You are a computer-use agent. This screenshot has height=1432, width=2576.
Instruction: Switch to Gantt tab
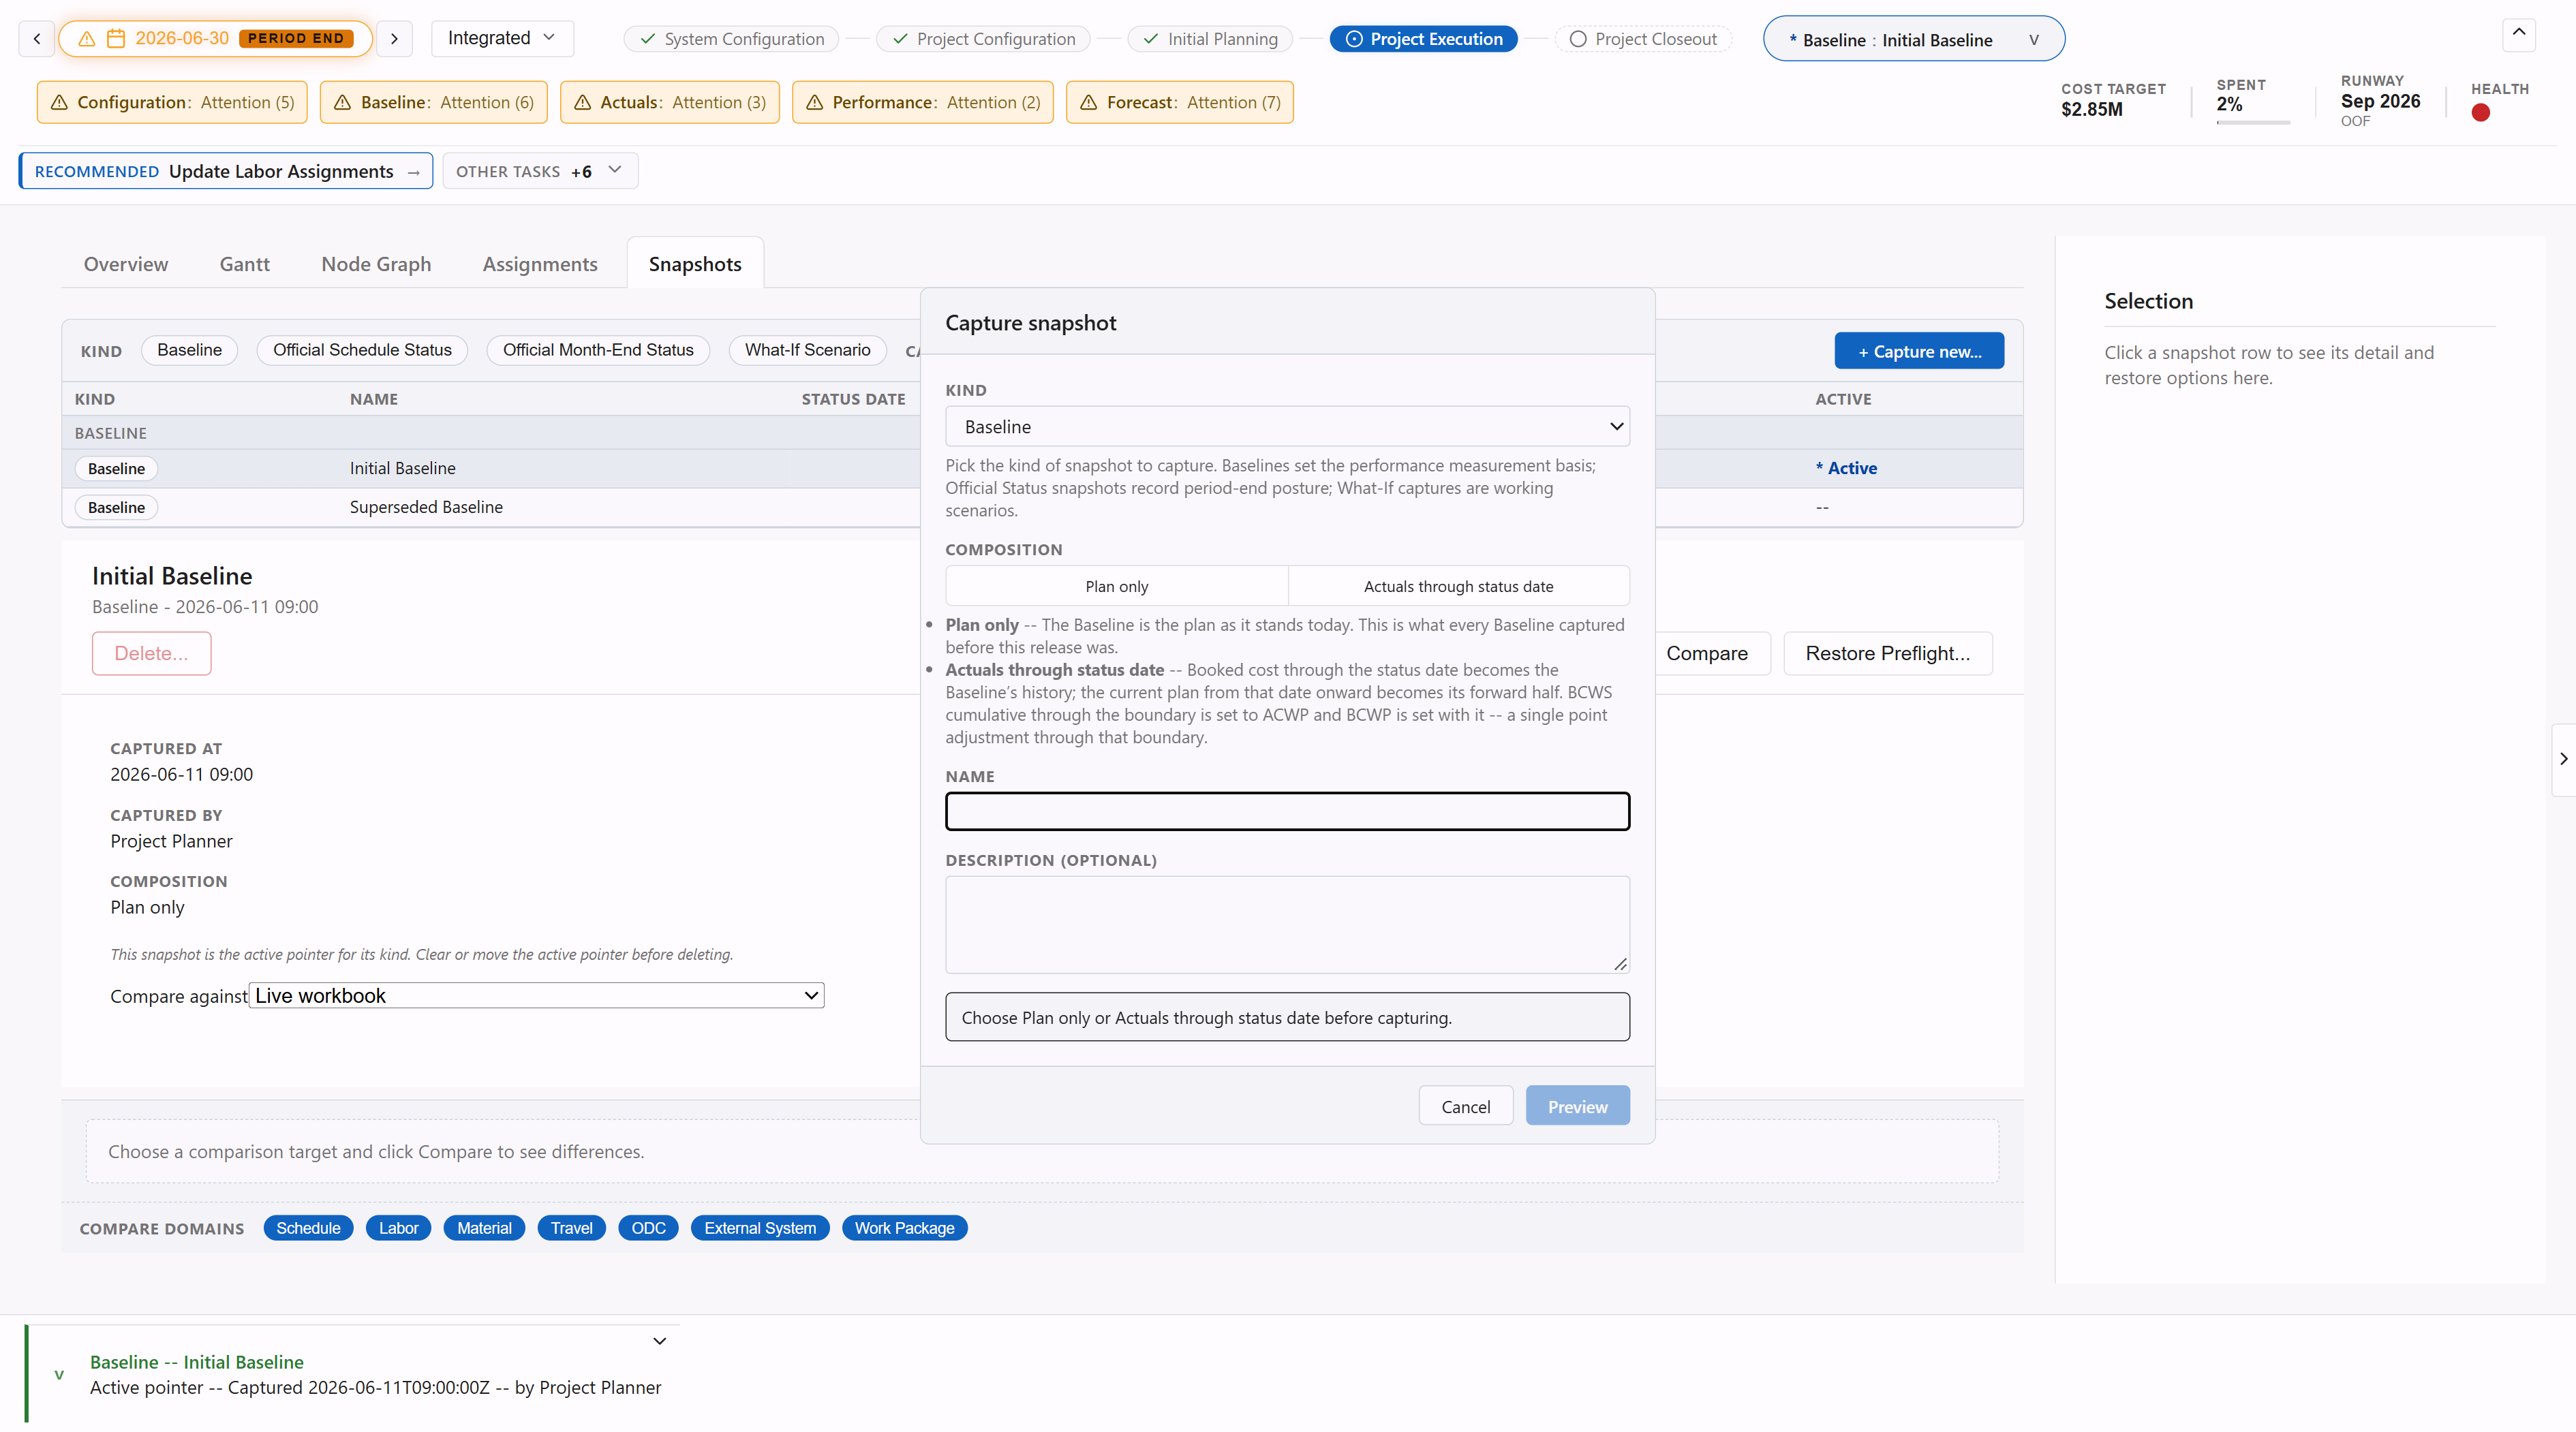[244, 264]
